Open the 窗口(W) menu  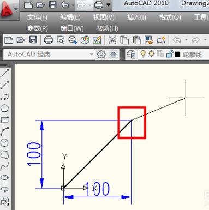[72, 28]
